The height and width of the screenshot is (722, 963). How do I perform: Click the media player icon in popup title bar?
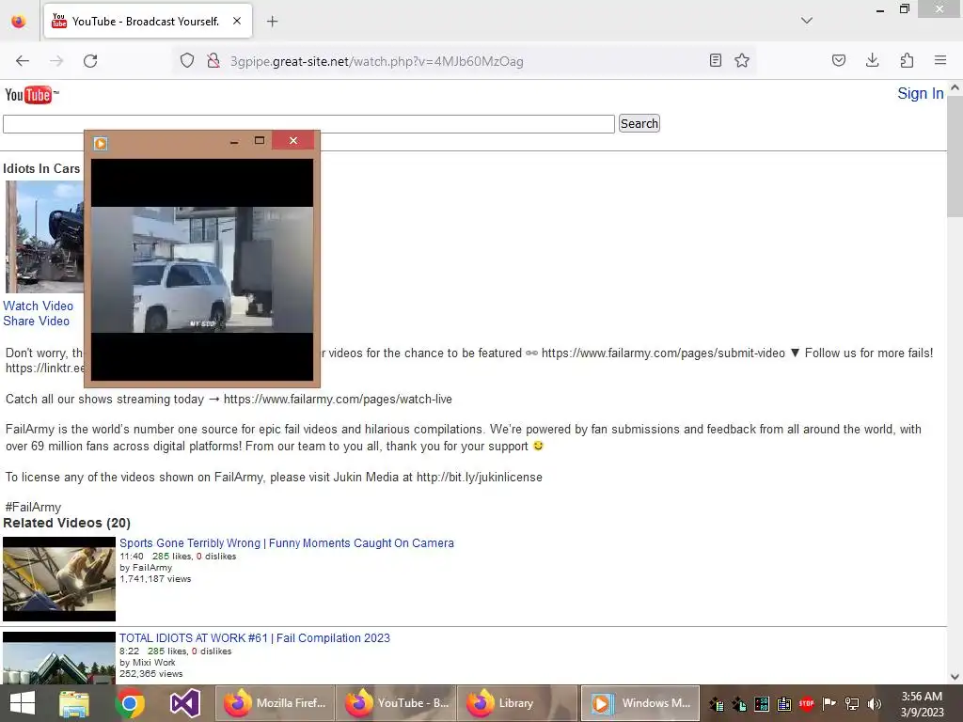[x=101, y=144]
